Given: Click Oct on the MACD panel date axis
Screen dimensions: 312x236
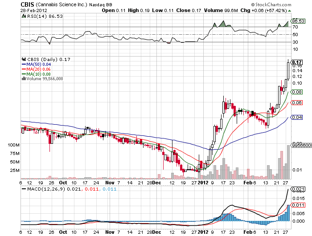Looking at the screenshot, I should pos(63,232).
